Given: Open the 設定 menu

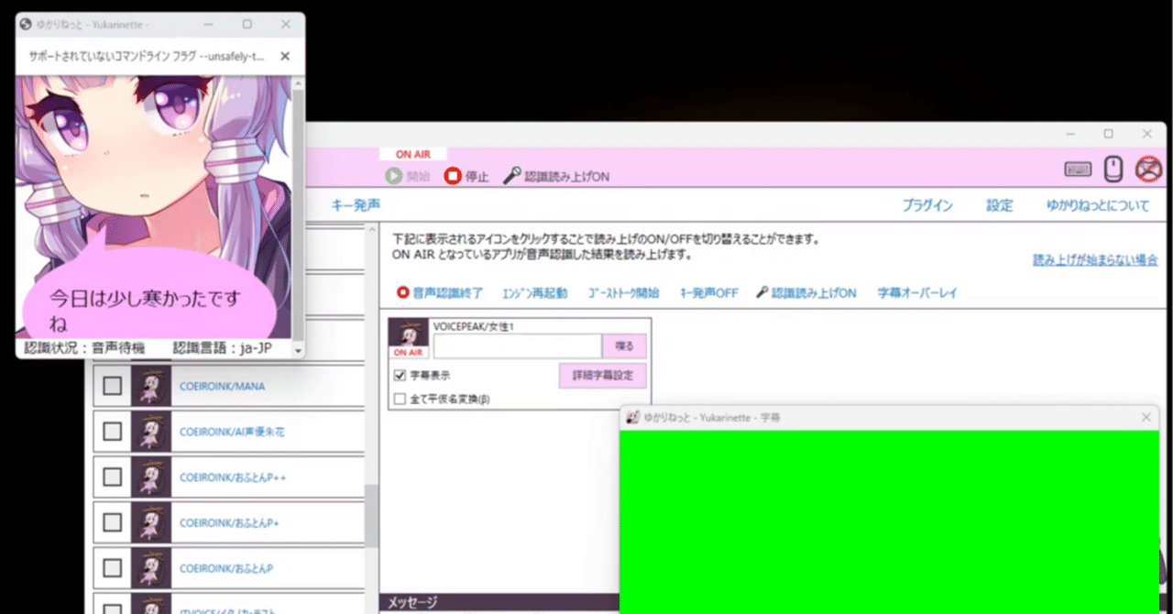Looking at the screenshot, I should coord(999,205).
